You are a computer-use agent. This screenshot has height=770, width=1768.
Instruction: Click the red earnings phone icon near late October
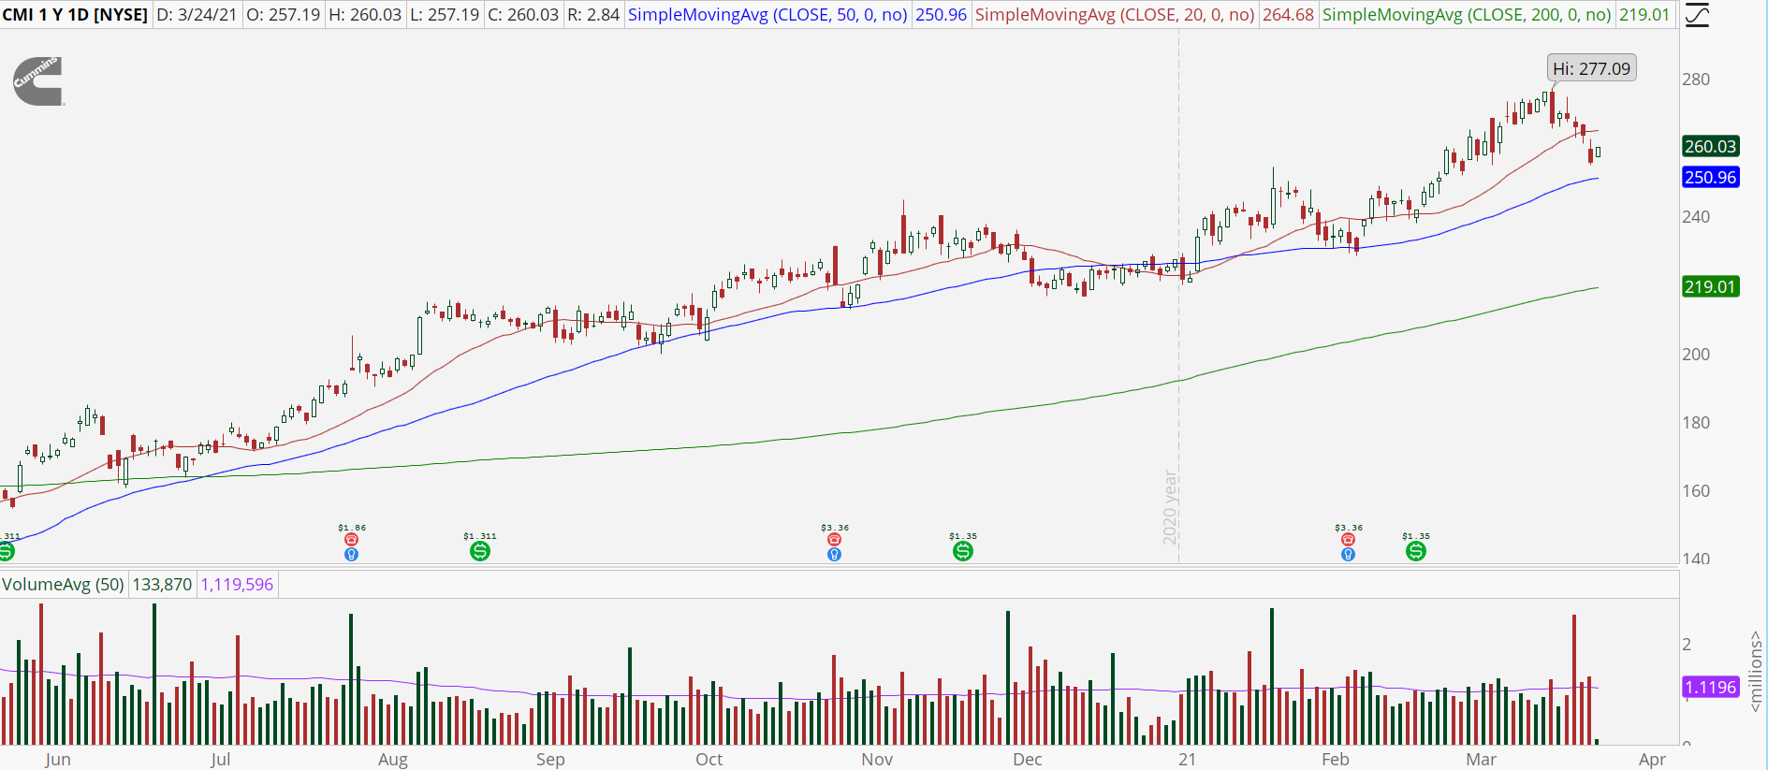coord(834,540)
